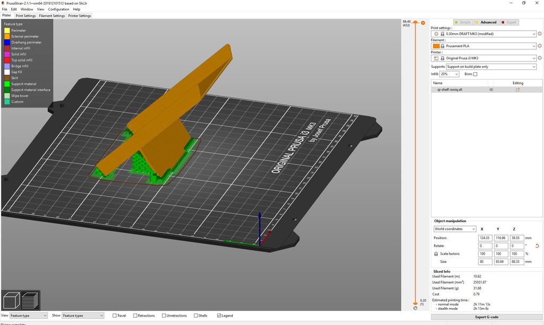Click the gear icon beside Printer preset
This screenshot has width=544, height=325.
tap(539, 58)
